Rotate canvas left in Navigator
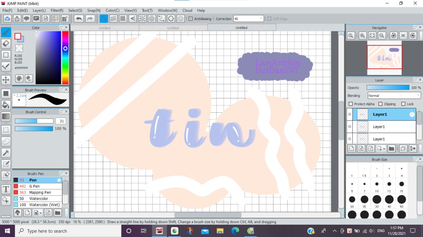The height and width of the screenshot is (237, 423). coord(394,35)
